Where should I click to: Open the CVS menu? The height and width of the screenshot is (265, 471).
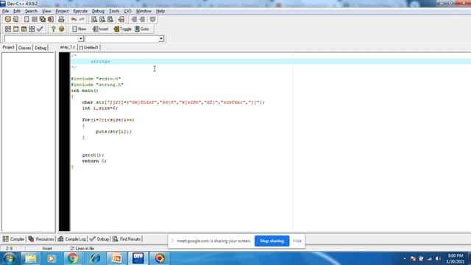click(127, 11)
